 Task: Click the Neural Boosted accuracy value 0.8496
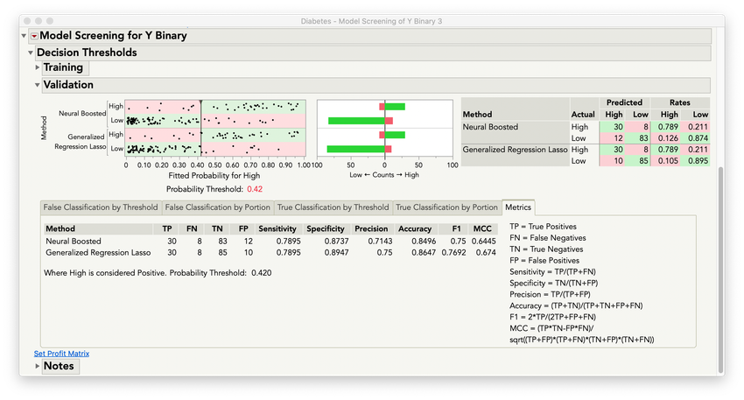[x=424, y=242]
